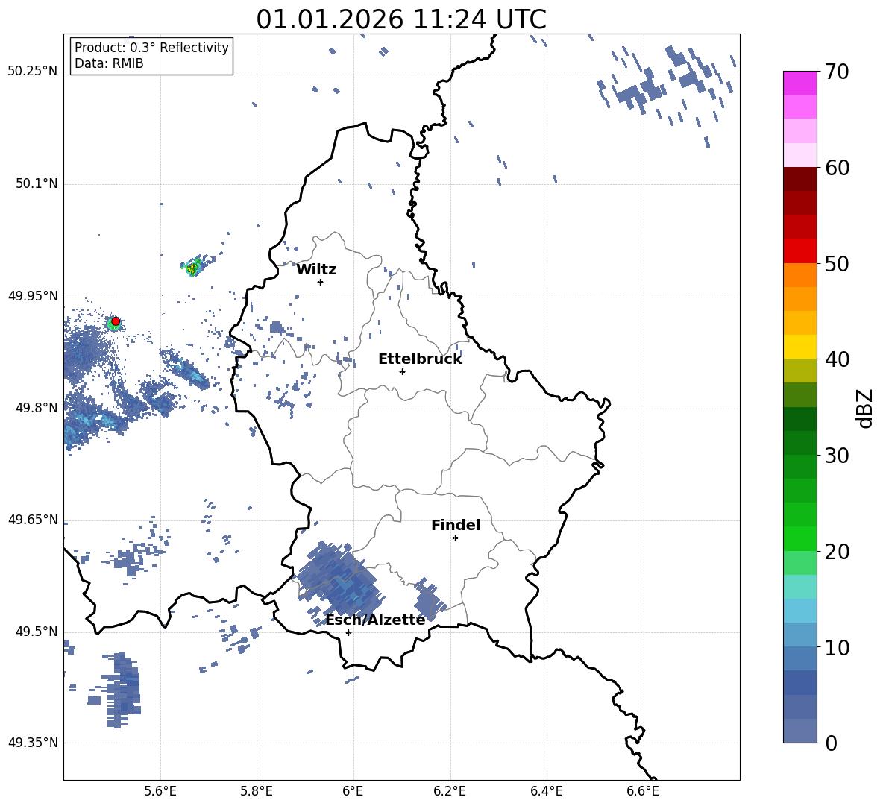Click the 30 tick on colorbar
The height and width of the screenshot is (806, 883).
point(837,456)
